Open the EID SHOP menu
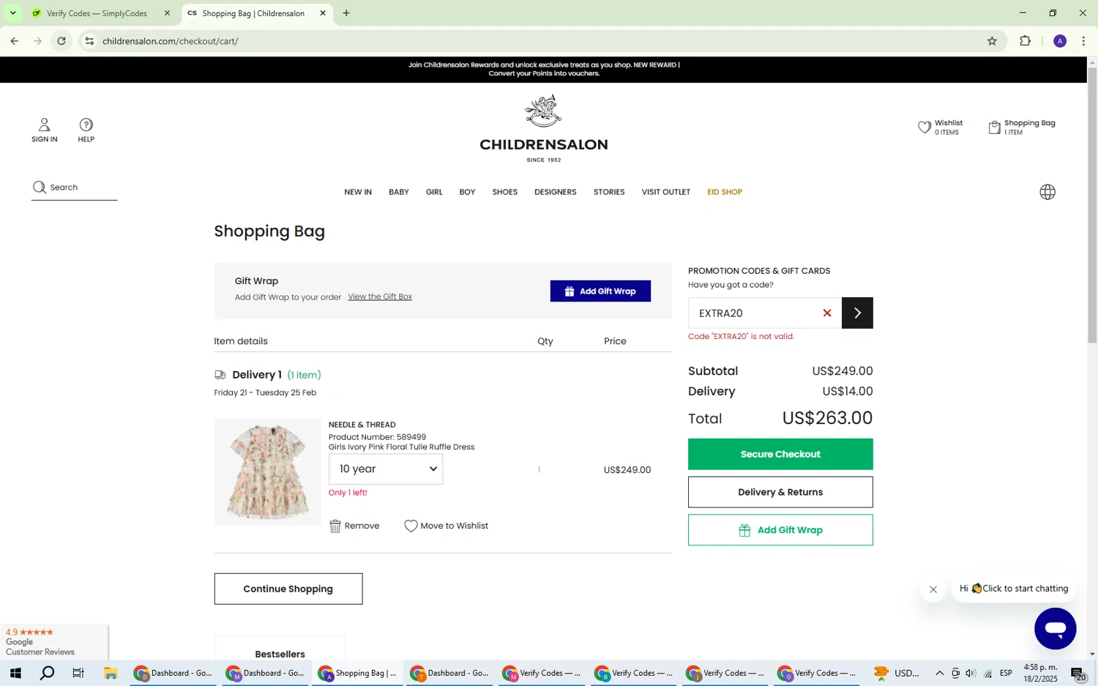 [725, 192]
